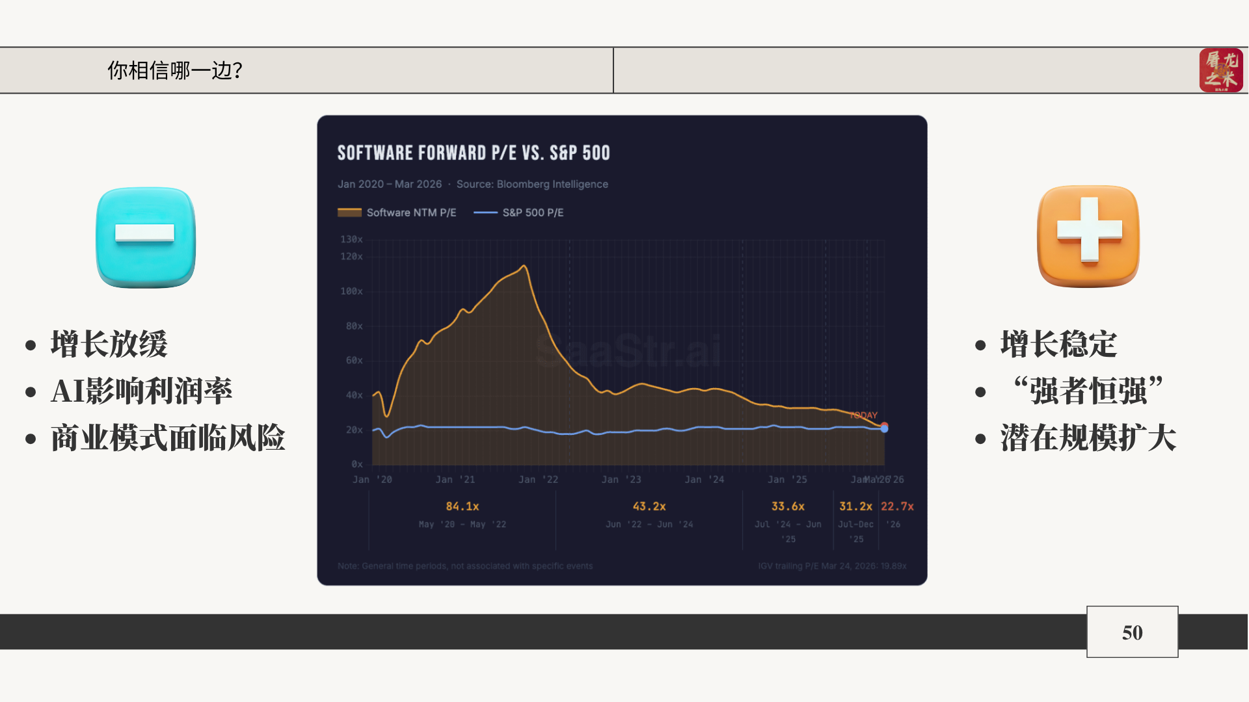
Task: Click the page number 50 box
Action: (x=1132, y=632)
